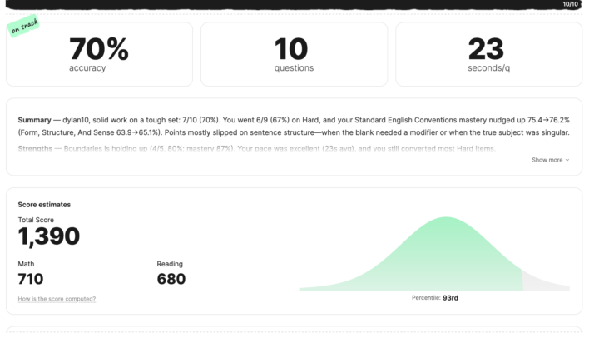Click the Total Score 1,390 value
This screenshot has height=338, width=599.
tap(49, 236)
